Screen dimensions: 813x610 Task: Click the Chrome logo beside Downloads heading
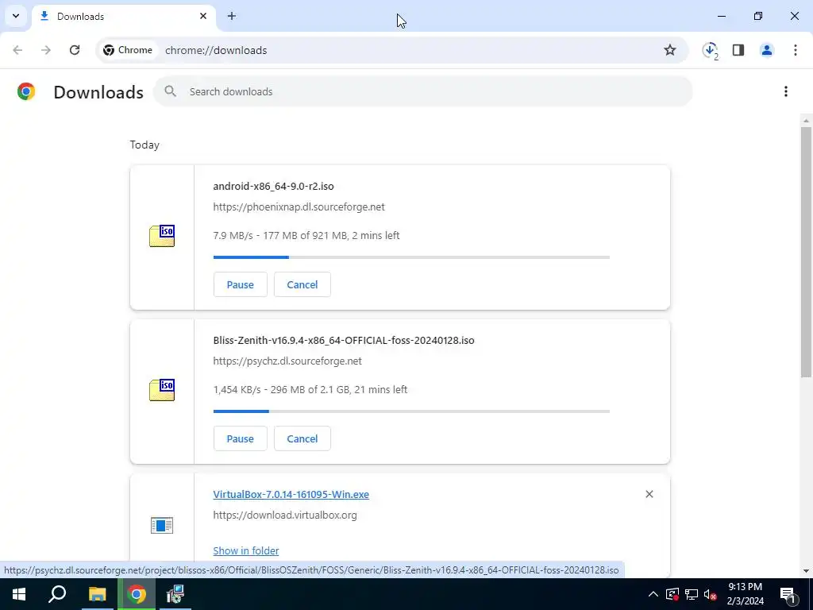tap(26, 92)
